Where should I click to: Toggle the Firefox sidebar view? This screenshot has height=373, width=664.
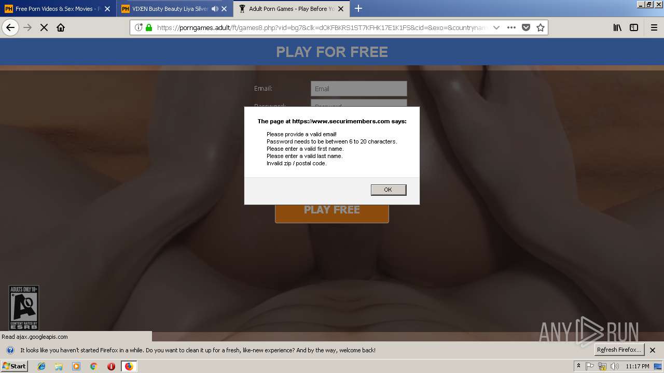(634, 27)
